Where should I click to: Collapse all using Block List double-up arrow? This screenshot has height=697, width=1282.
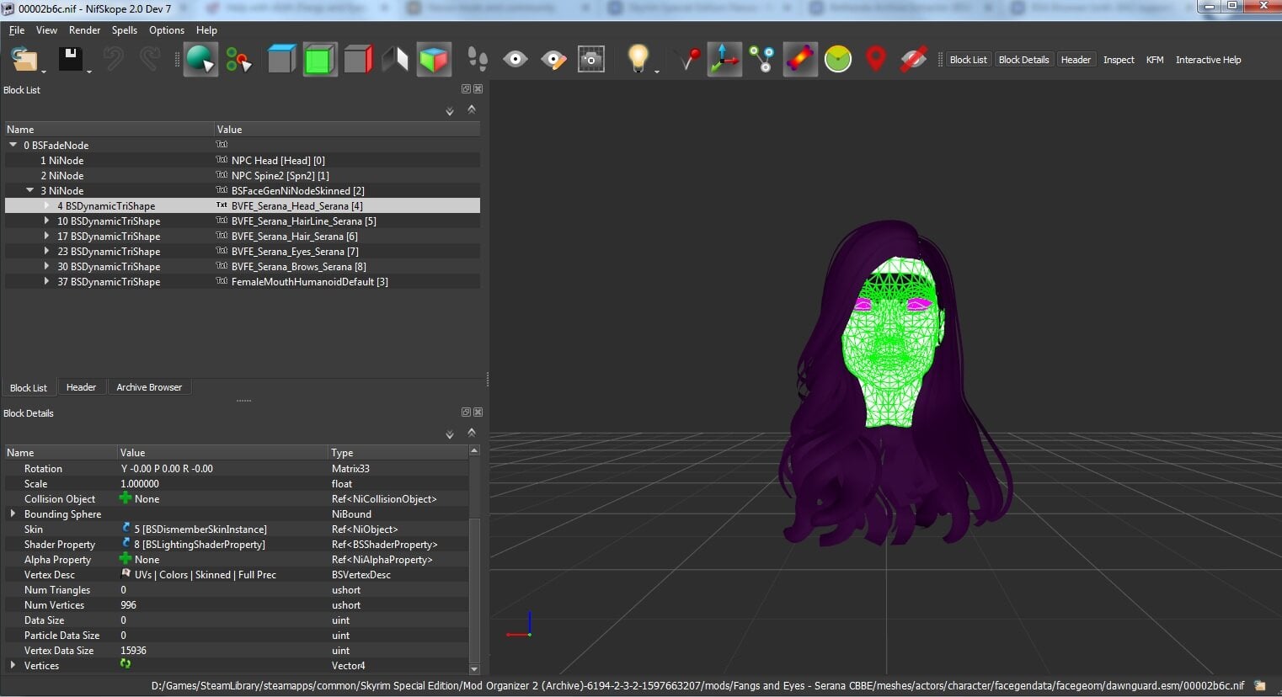click(x=472, y=109)
